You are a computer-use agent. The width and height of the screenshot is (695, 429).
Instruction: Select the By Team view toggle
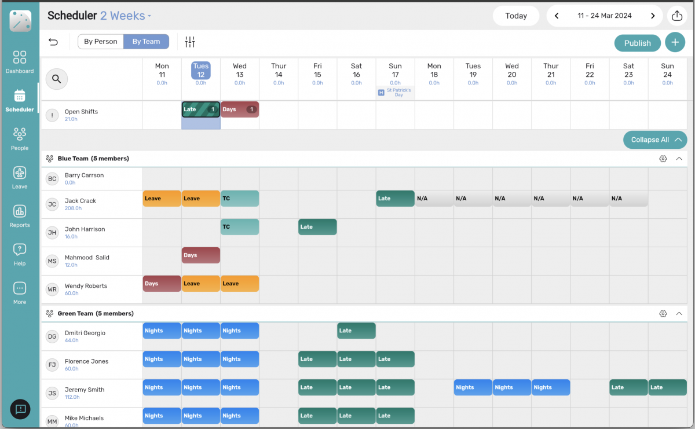(x=146, y=42)
